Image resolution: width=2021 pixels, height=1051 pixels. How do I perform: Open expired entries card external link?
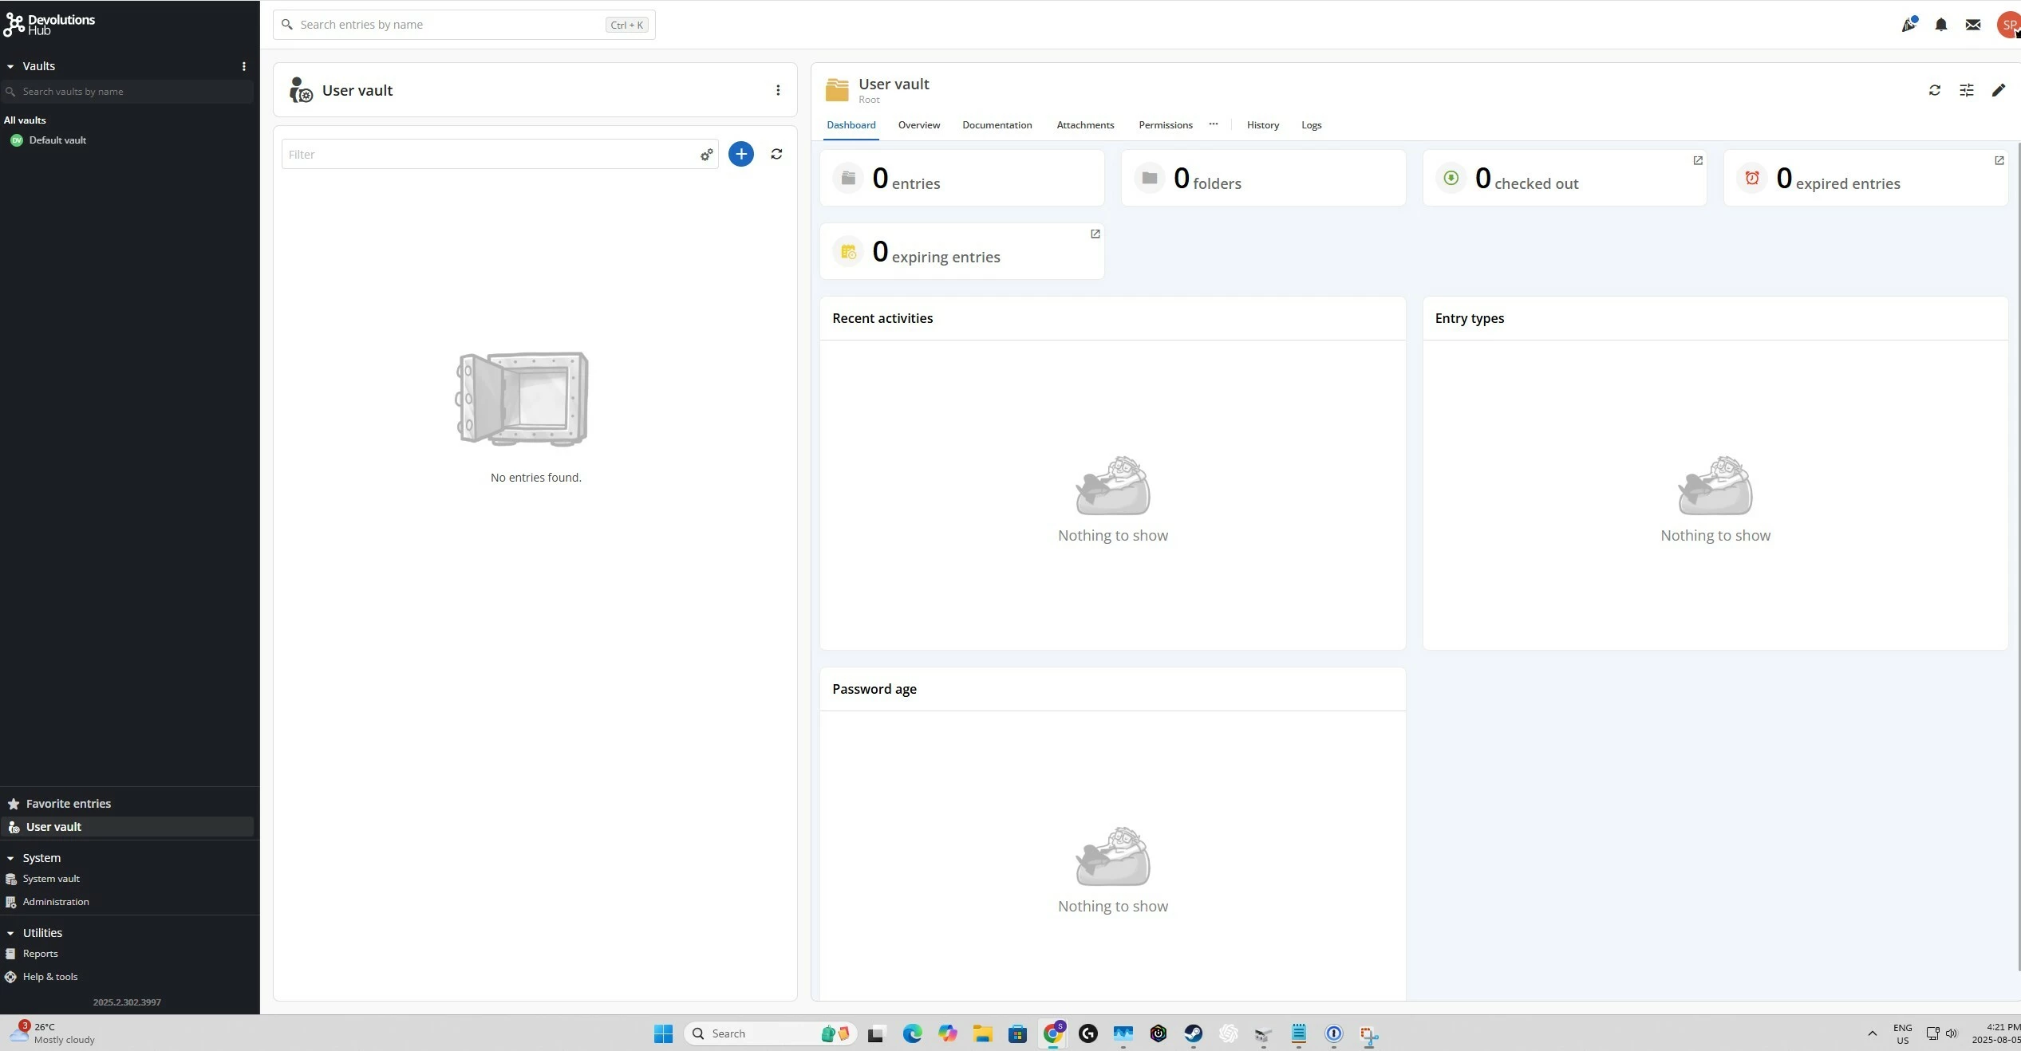(1999, 160)
